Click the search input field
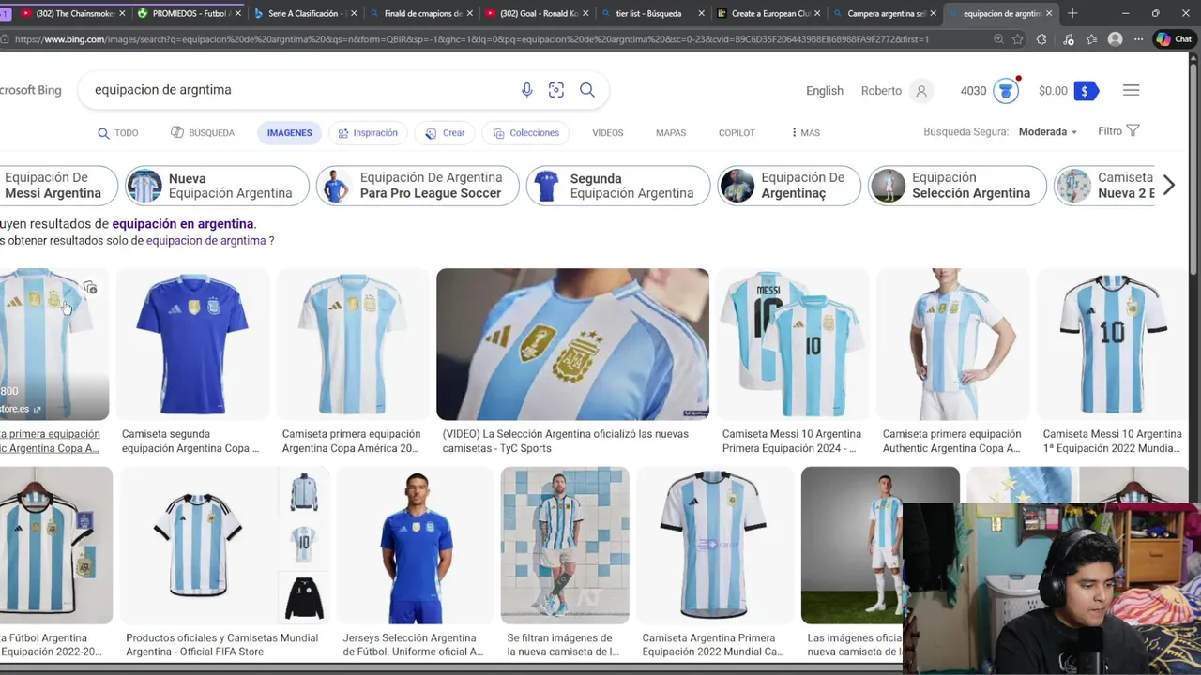 click(x=300, y=90)
